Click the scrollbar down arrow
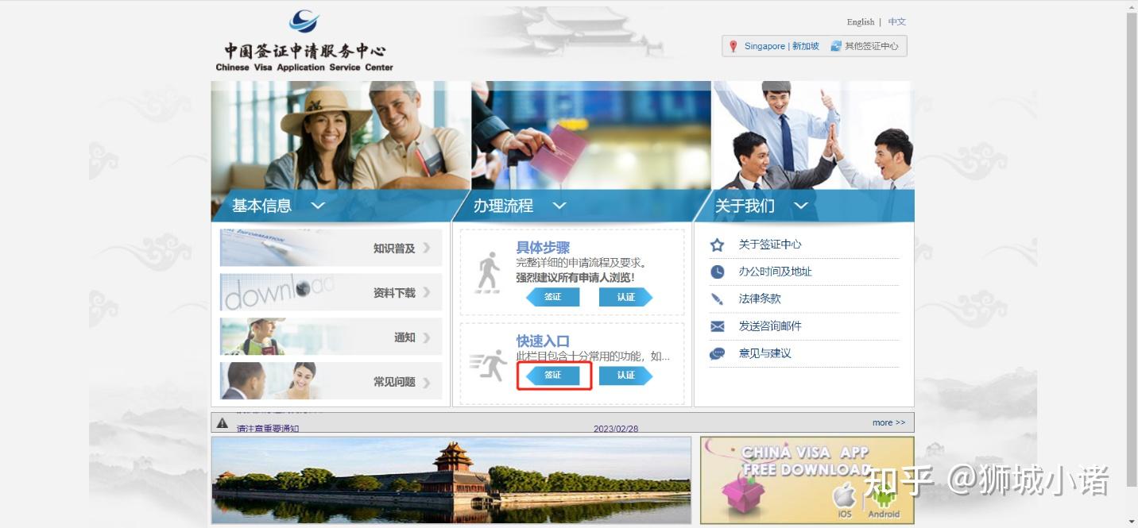Viewport: 1138px width, 528px height. coord(1132,522)
